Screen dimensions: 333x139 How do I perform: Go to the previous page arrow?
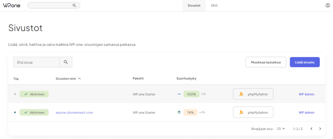tap(311, 129)
